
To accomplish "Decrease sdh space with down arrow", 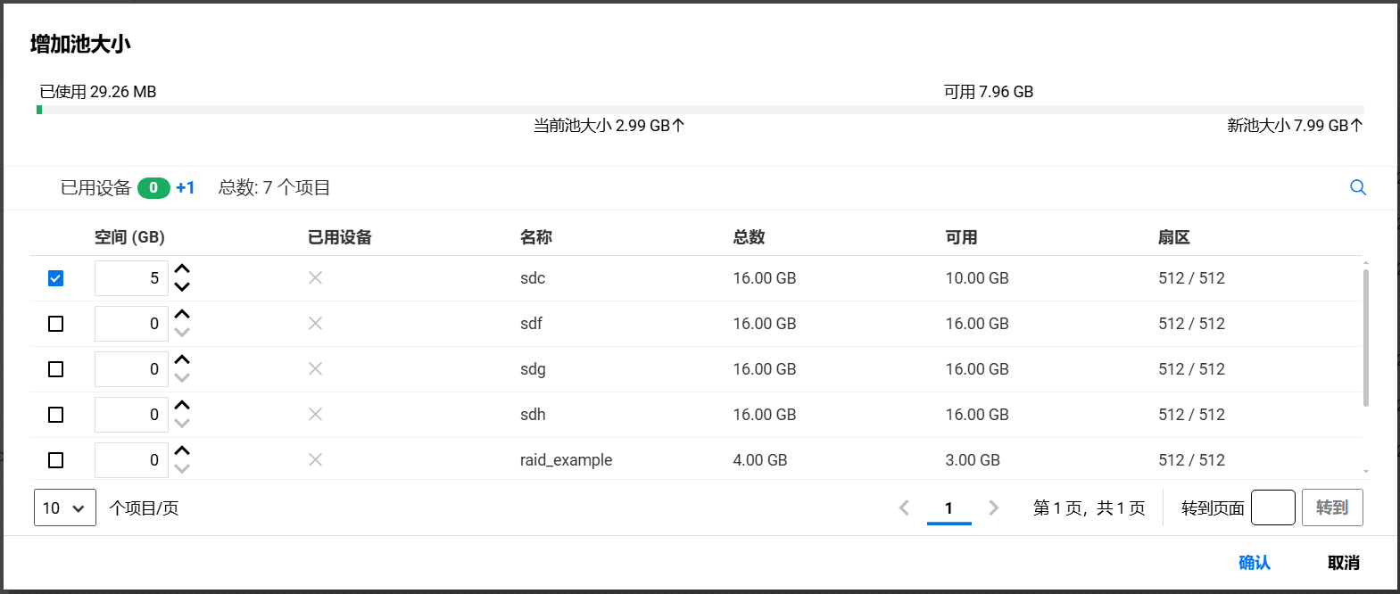I will tap(182, 424).
